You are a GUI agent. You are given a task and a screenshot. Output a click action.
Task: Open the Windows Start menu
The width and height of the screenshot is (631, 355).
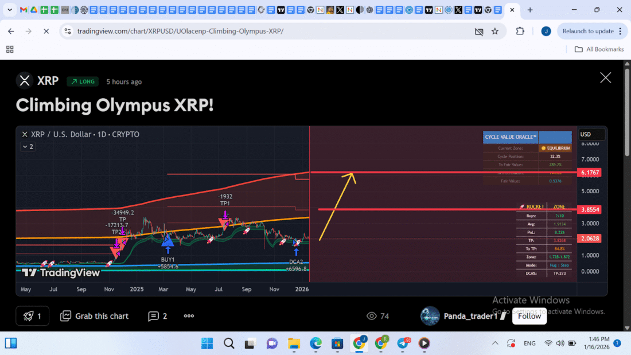click(207, 344)
